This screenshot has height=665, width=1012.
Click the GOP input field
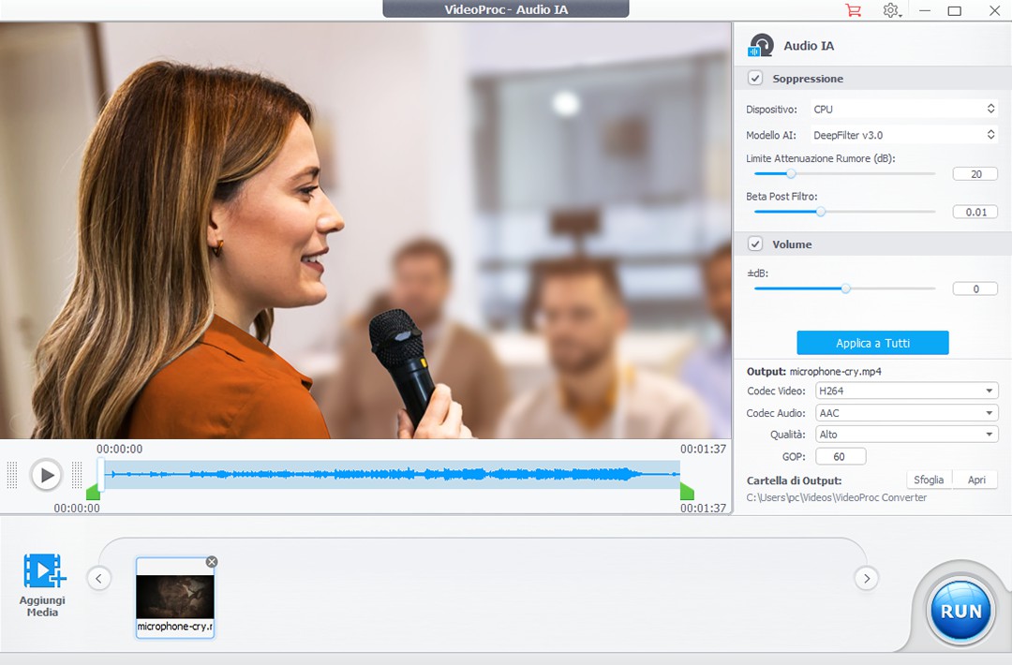click(x=841, y=457)
